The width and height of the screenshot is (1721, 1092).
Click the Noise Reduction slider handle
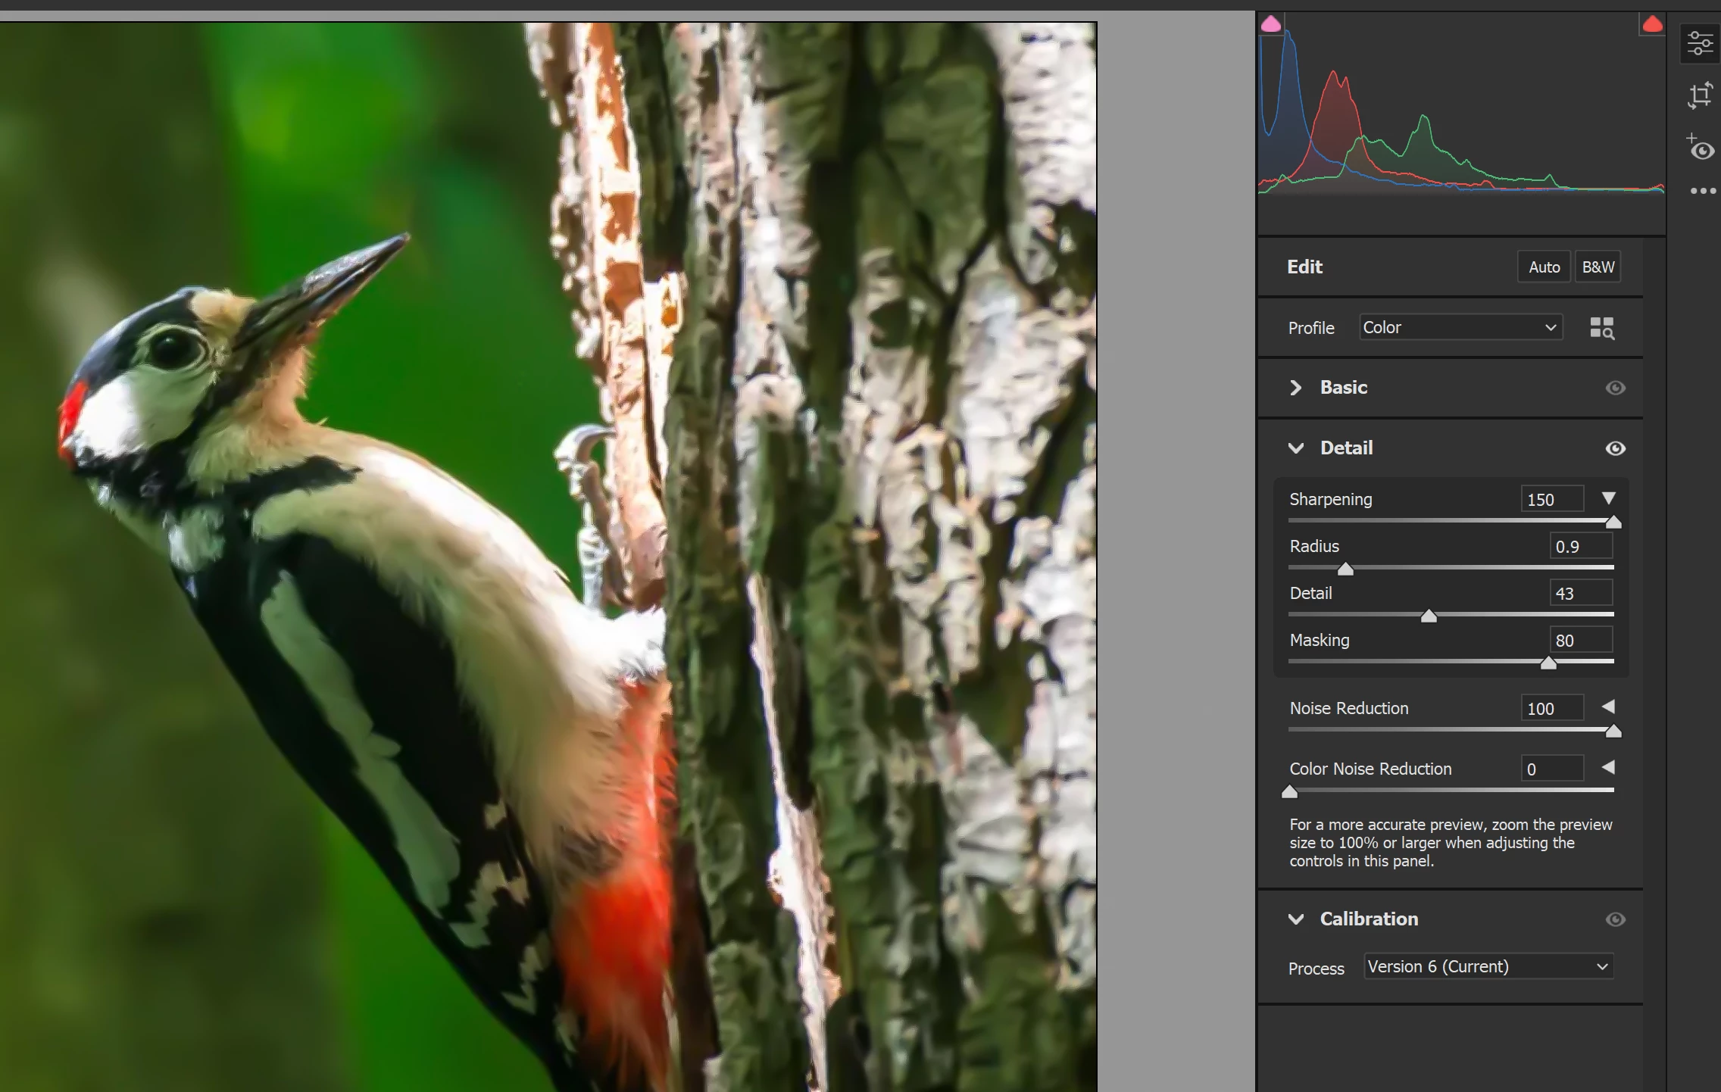coord(1613,731)
